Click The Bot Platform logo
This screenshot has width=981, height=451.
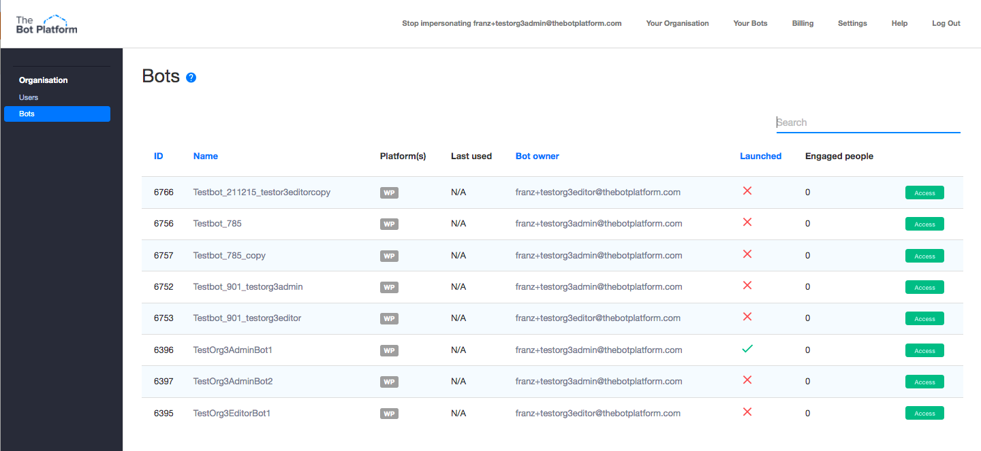46,24
